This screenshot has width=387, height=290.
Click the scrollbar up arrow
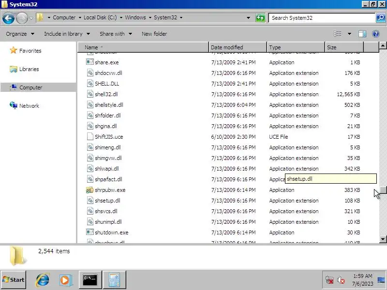[x=383, y=45]
